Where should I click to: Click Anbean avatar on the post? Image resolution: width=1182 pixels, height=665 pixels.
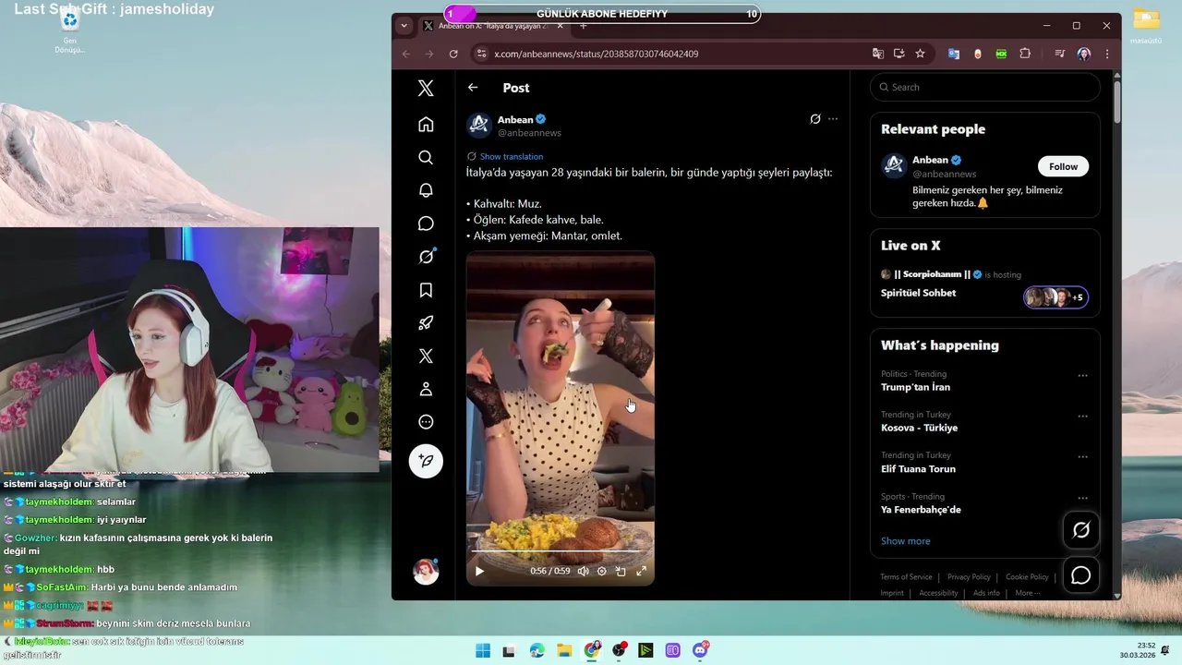(x=478, y=126)
